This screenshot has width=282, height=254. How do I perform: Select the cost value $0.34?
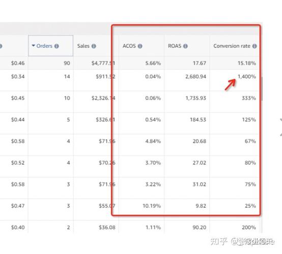click(x=18, y=77)
